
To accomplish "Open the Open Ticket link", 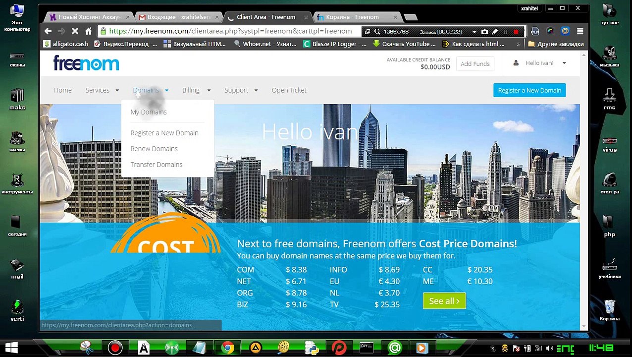I will [289, 90].
